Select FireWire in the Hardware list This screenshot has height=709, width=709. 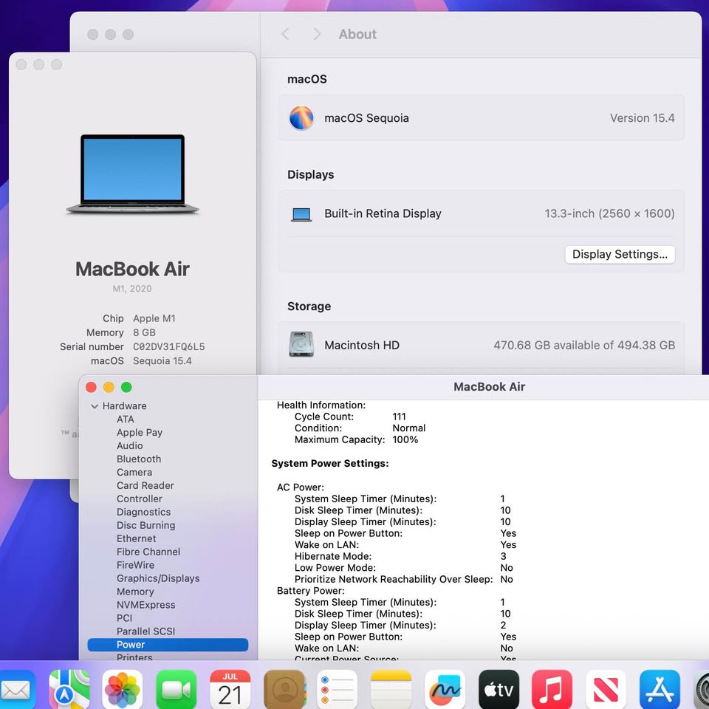tap(135, 565)
